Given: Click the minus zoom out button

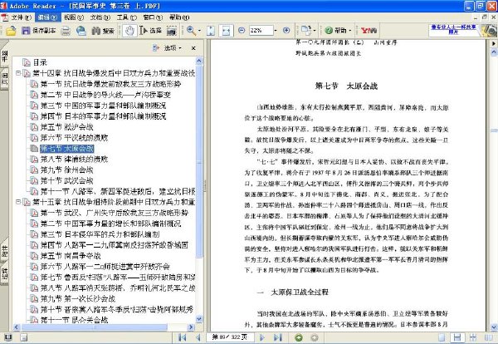Looking at the screenshot, I should coord(242,30).
